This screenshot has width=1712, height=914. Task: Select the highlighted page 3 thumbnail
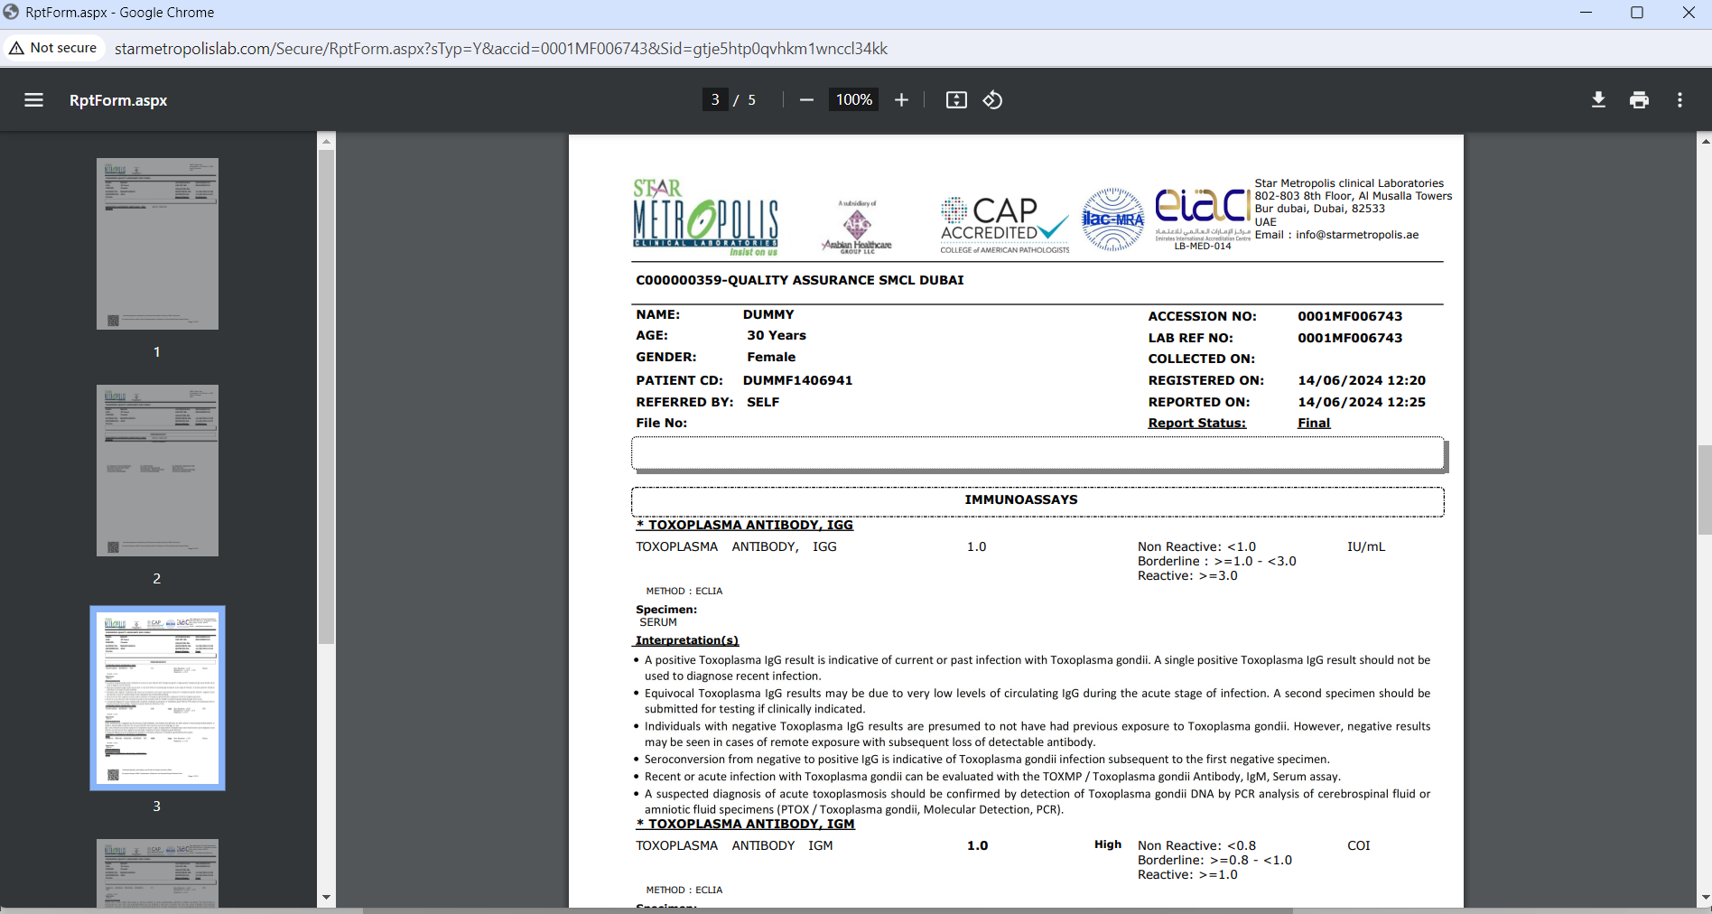tap(157, 698)
